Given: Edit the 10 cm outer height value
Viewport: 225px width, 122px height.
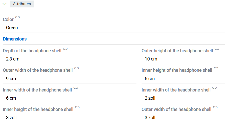Looking at the screenshot, I should pyautogui.click(x=151, y=59).
